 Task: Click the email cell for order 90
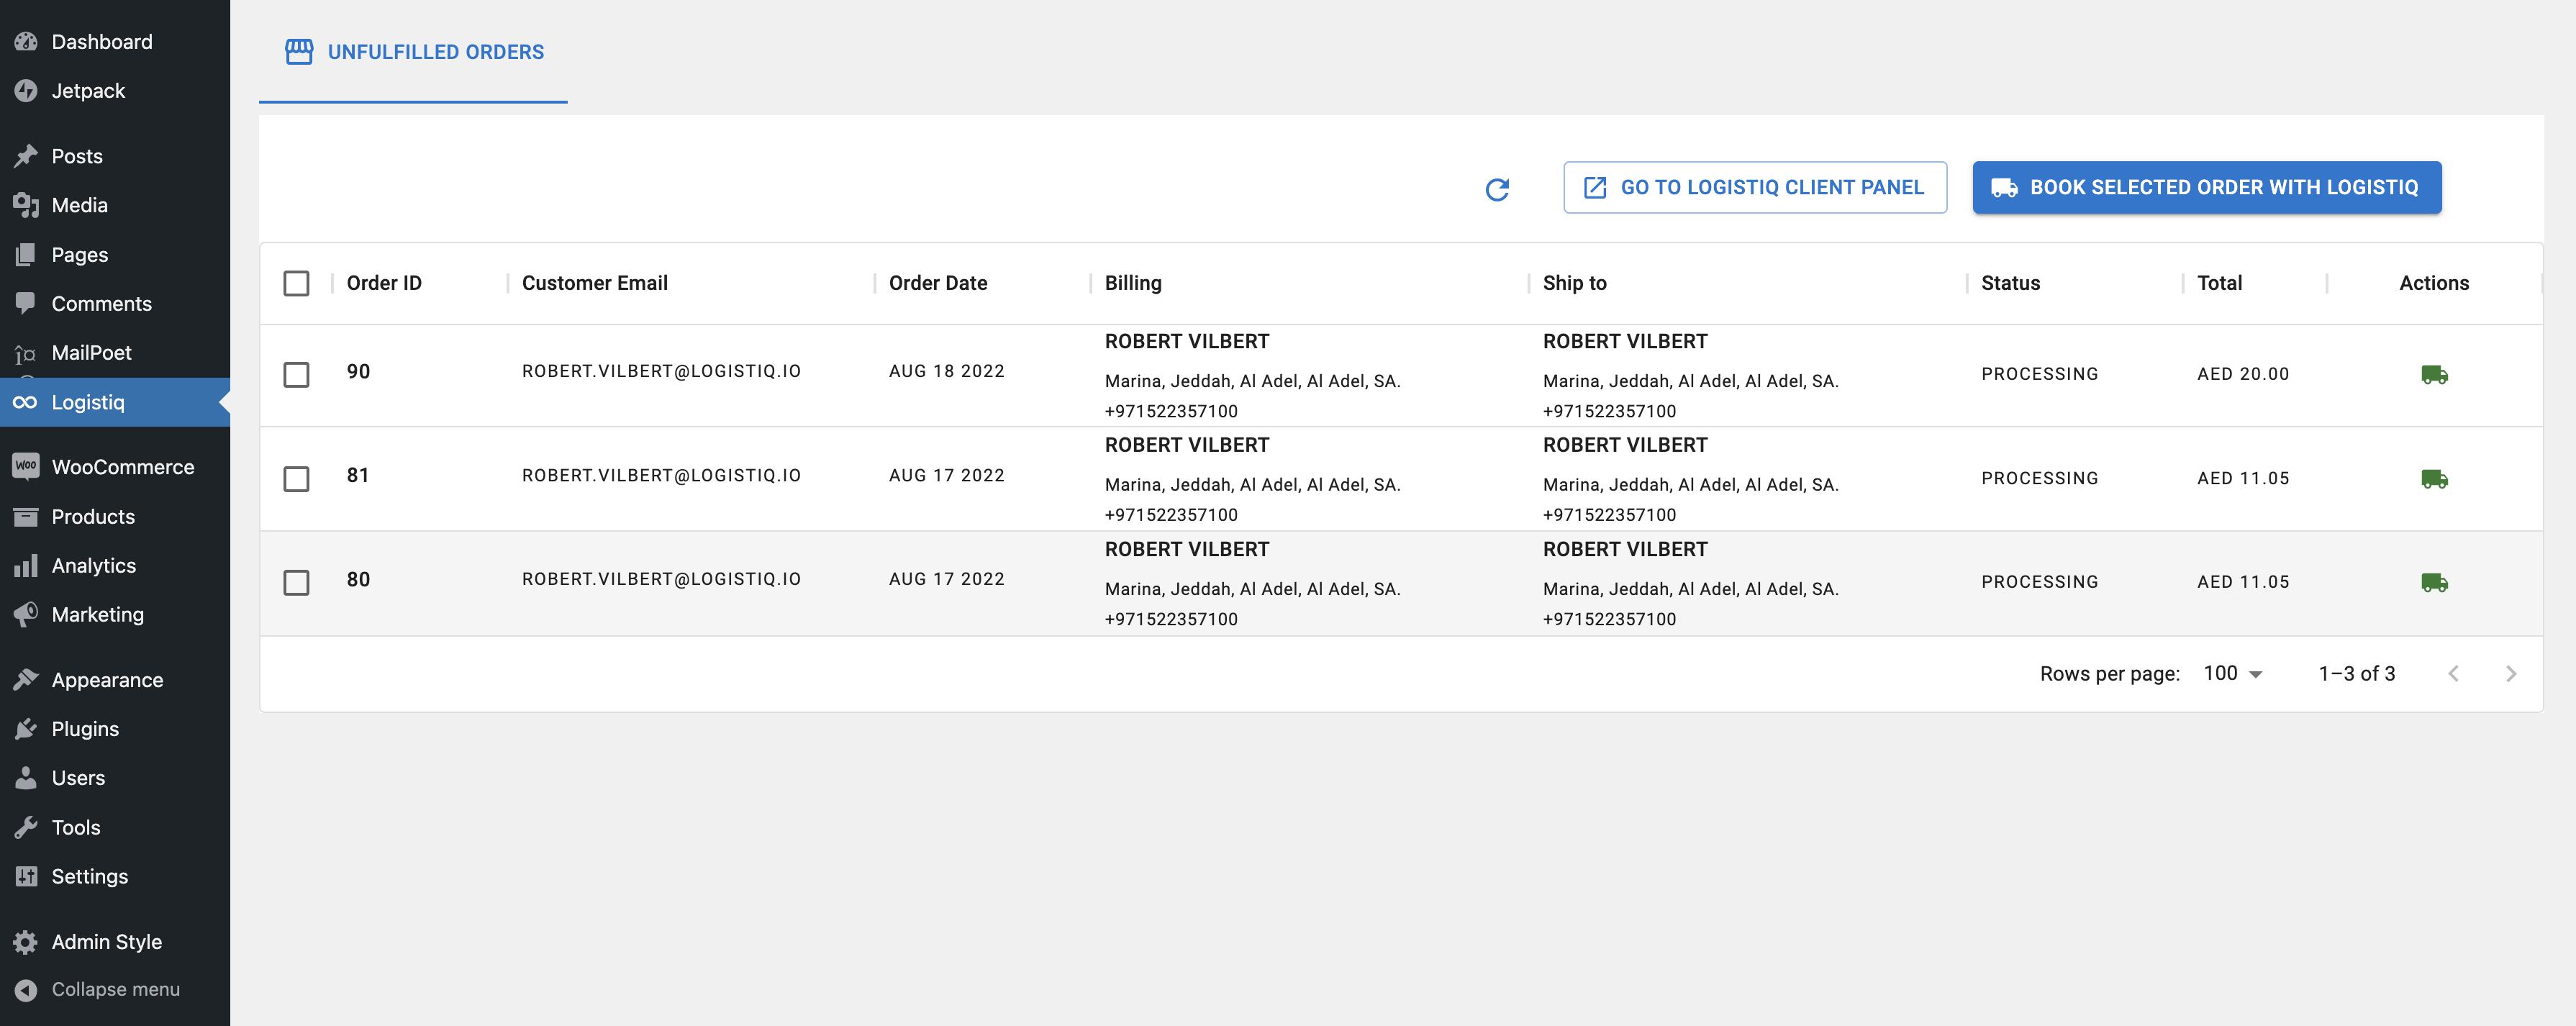[661, 371]
